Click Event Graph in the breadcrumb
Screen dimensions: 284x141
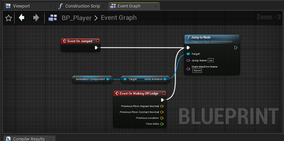118,18
